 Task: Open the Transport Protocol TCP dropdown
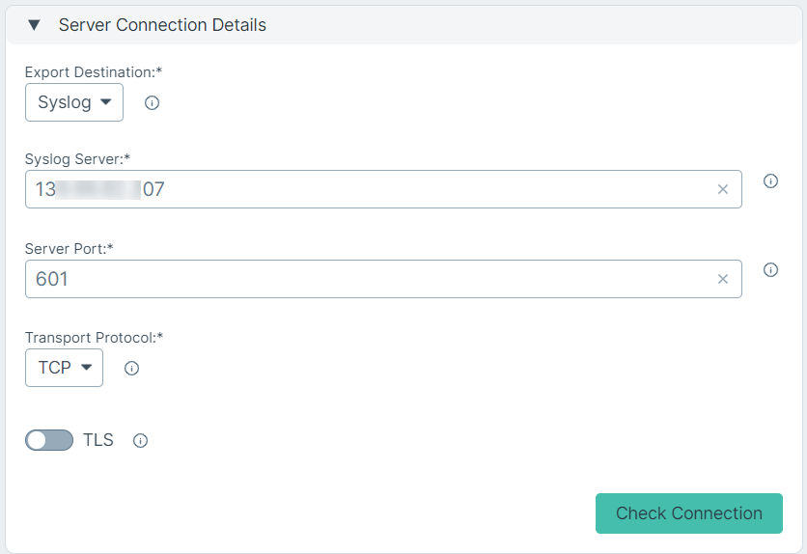point(64,368)
